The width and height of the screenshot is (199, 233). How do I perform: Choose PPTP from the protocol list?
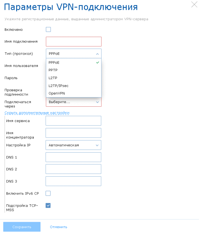click(74, 70)
